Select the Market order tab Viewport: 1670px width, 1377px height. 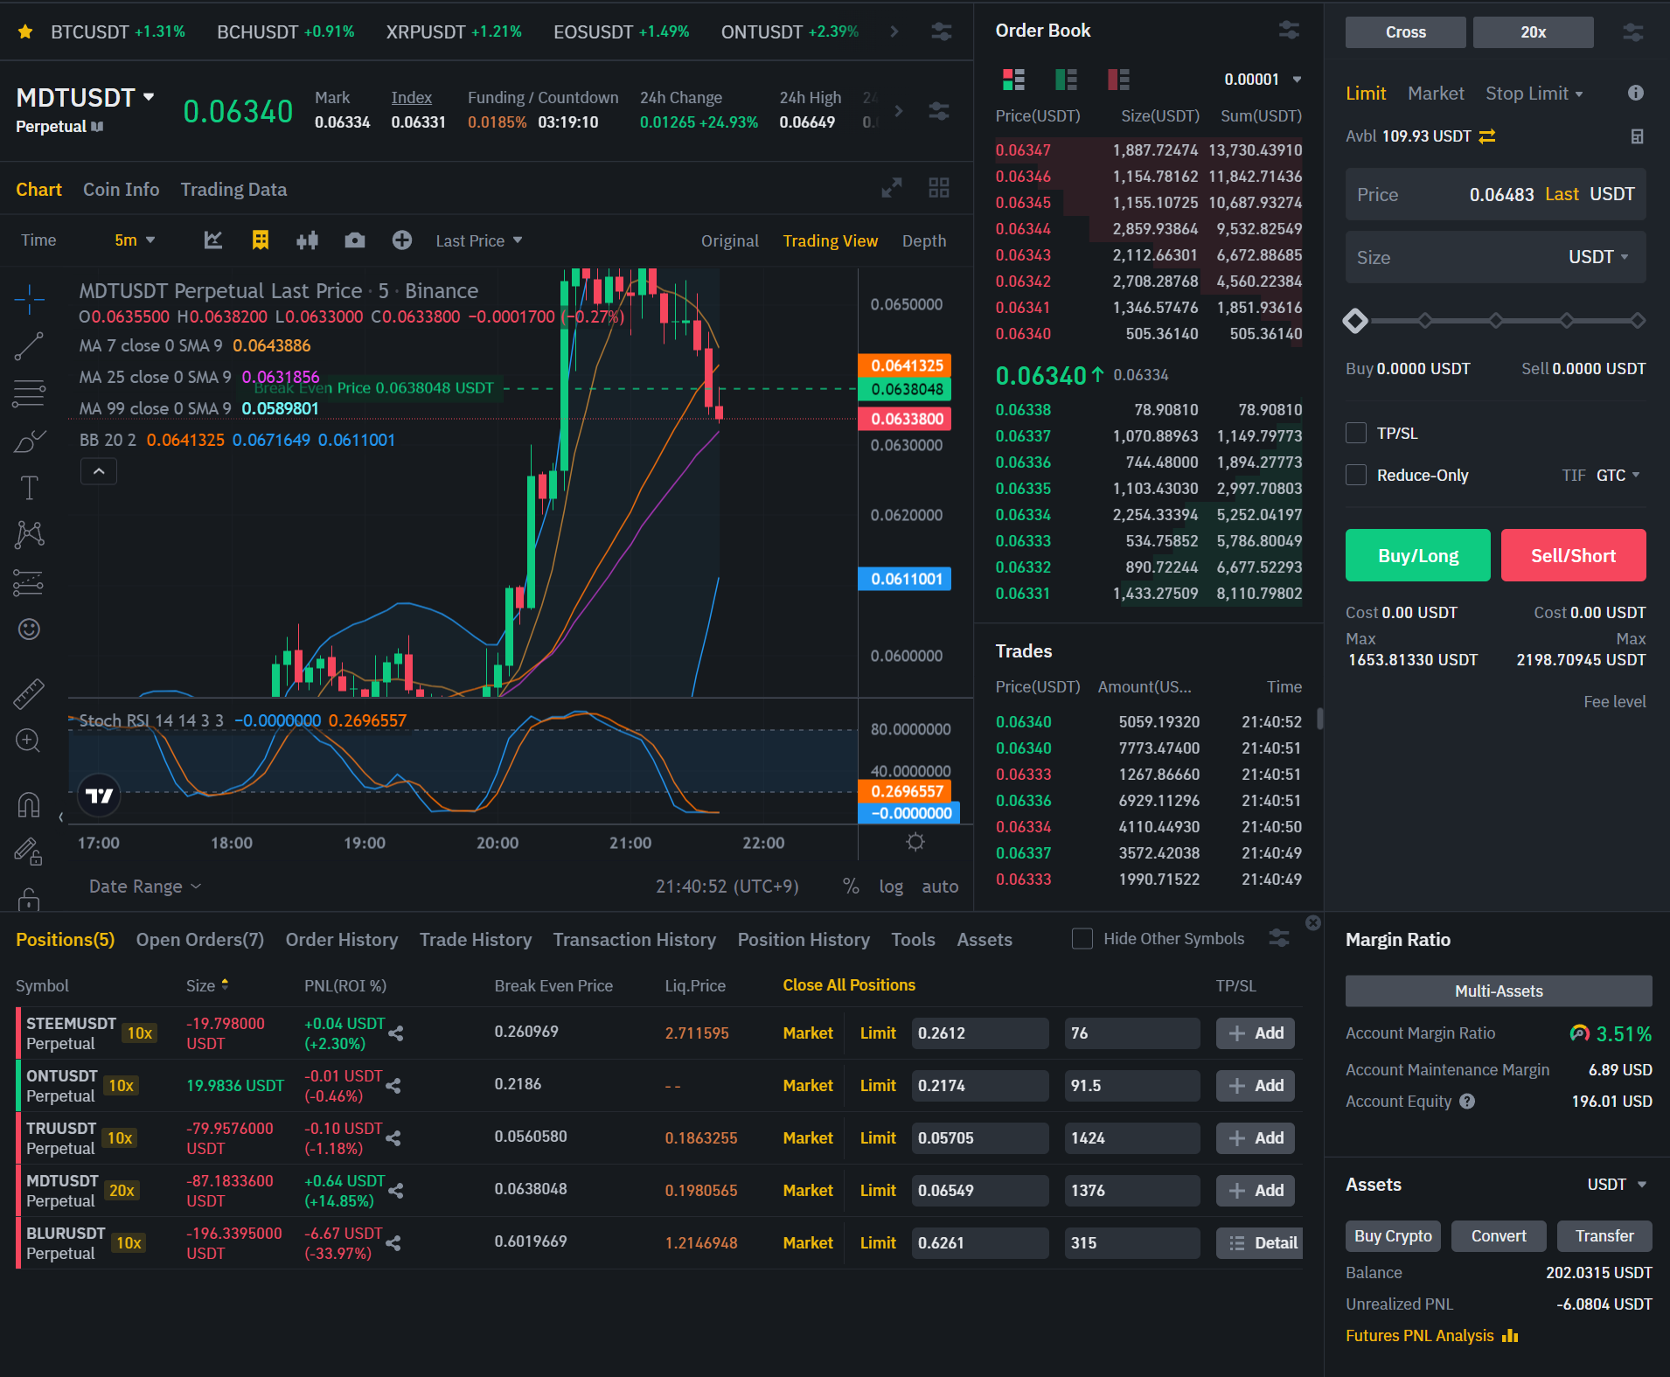pos(1435,94)
